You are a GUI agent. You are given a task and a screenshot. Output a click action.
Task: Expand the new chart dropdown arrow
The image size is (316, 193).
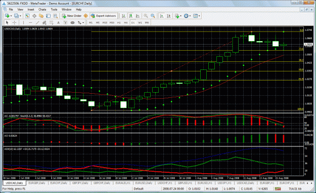pyautogui.click(x=11, y=16)
